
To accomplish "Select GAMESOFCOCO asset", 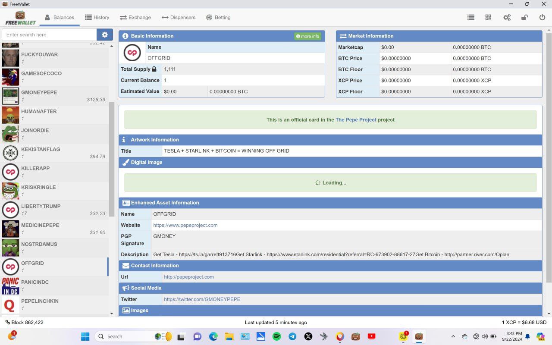I will coord(54,77).
